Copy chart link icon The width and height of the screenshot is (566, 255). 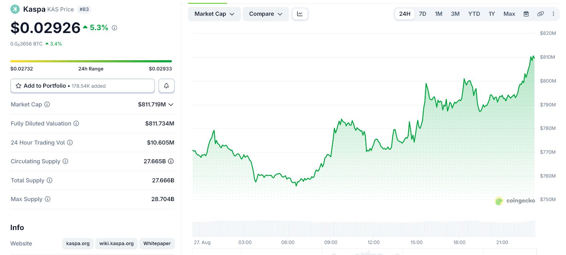[540, 14]
